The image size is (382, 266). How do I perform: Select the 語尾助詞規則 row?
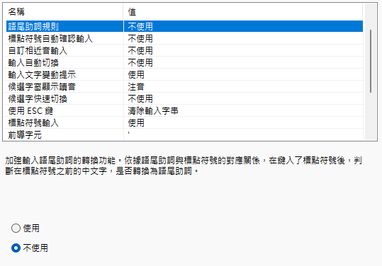tap(184, 26)
